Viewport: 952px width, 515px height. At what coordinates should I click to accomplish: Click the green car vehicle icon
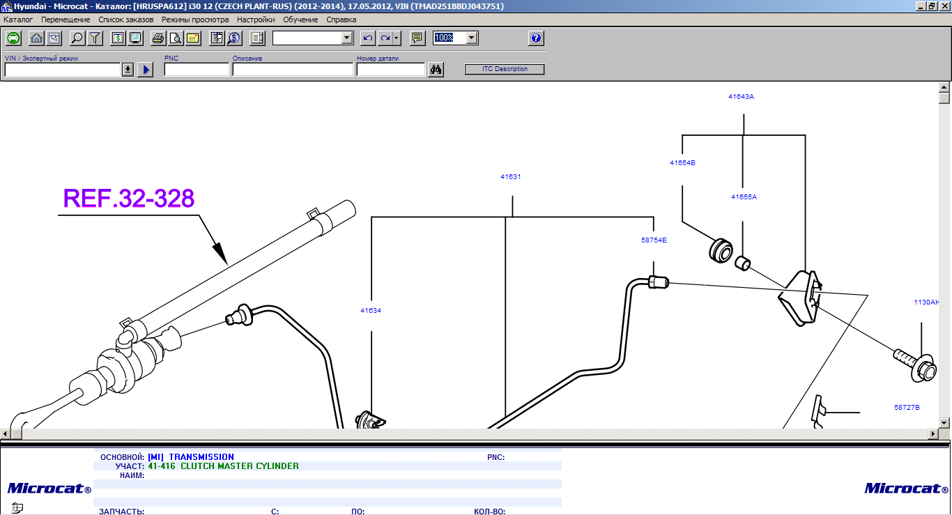click(13, 38)
